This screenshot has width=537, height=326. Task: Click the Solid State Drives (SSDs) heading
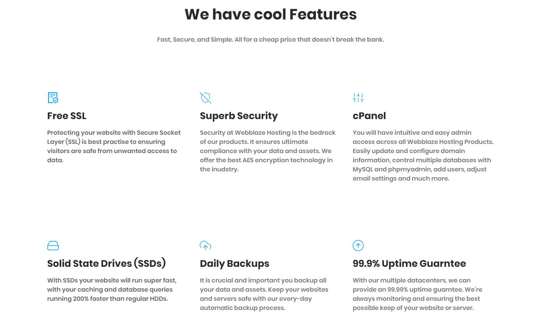(x=107, y=263)
